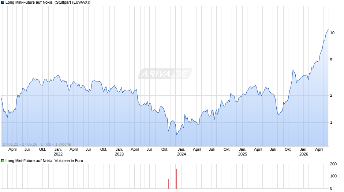Click the blue legend square for Nokia price
Image resolution: width=344 pixels, height=192 pixels.
tap(3, 3)
